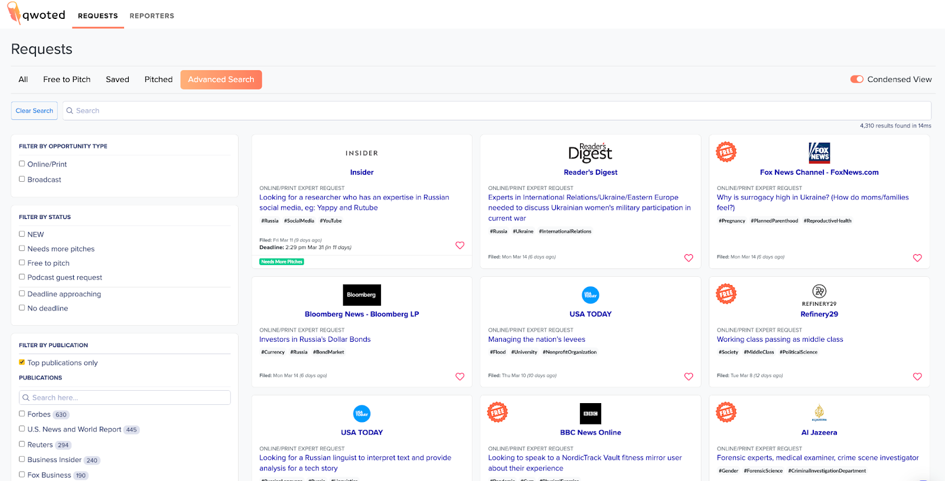
Task: Toggle the Condensed View switch
Action: pyautogui.click(x=856, y=79)
